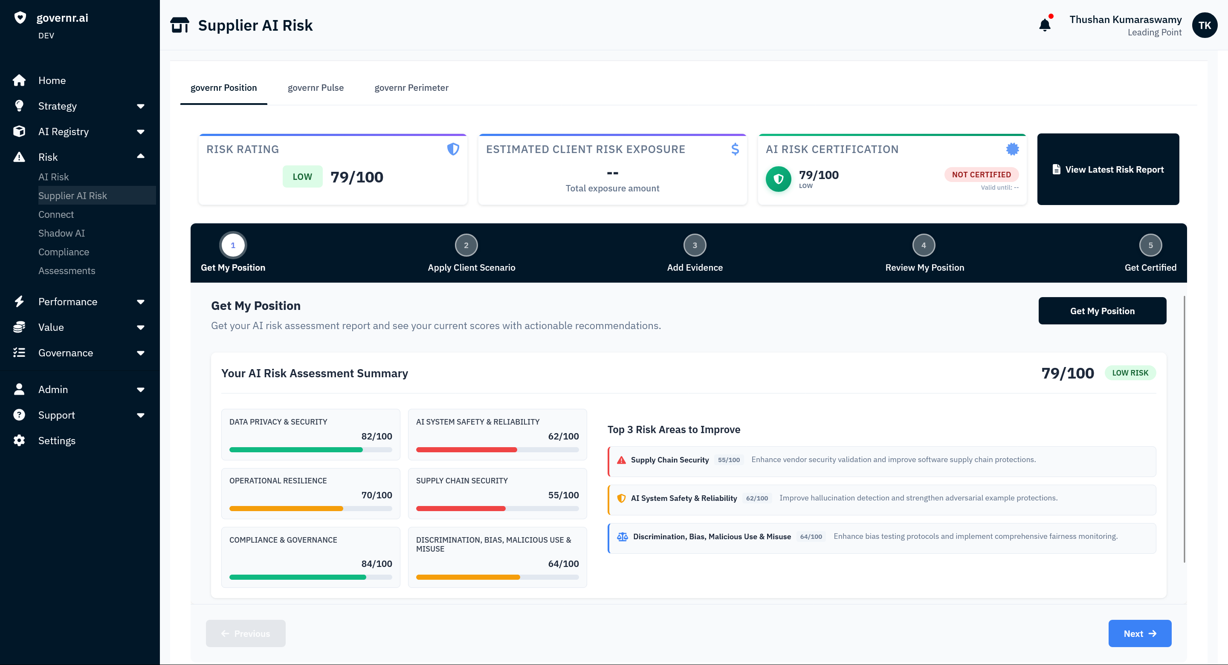
Task: Open Settings via the gear icon
Action: [20, 440]
